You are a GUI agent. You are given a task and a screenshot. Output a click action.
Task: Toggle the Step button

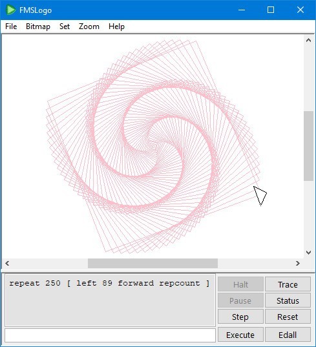pos(240,317)
